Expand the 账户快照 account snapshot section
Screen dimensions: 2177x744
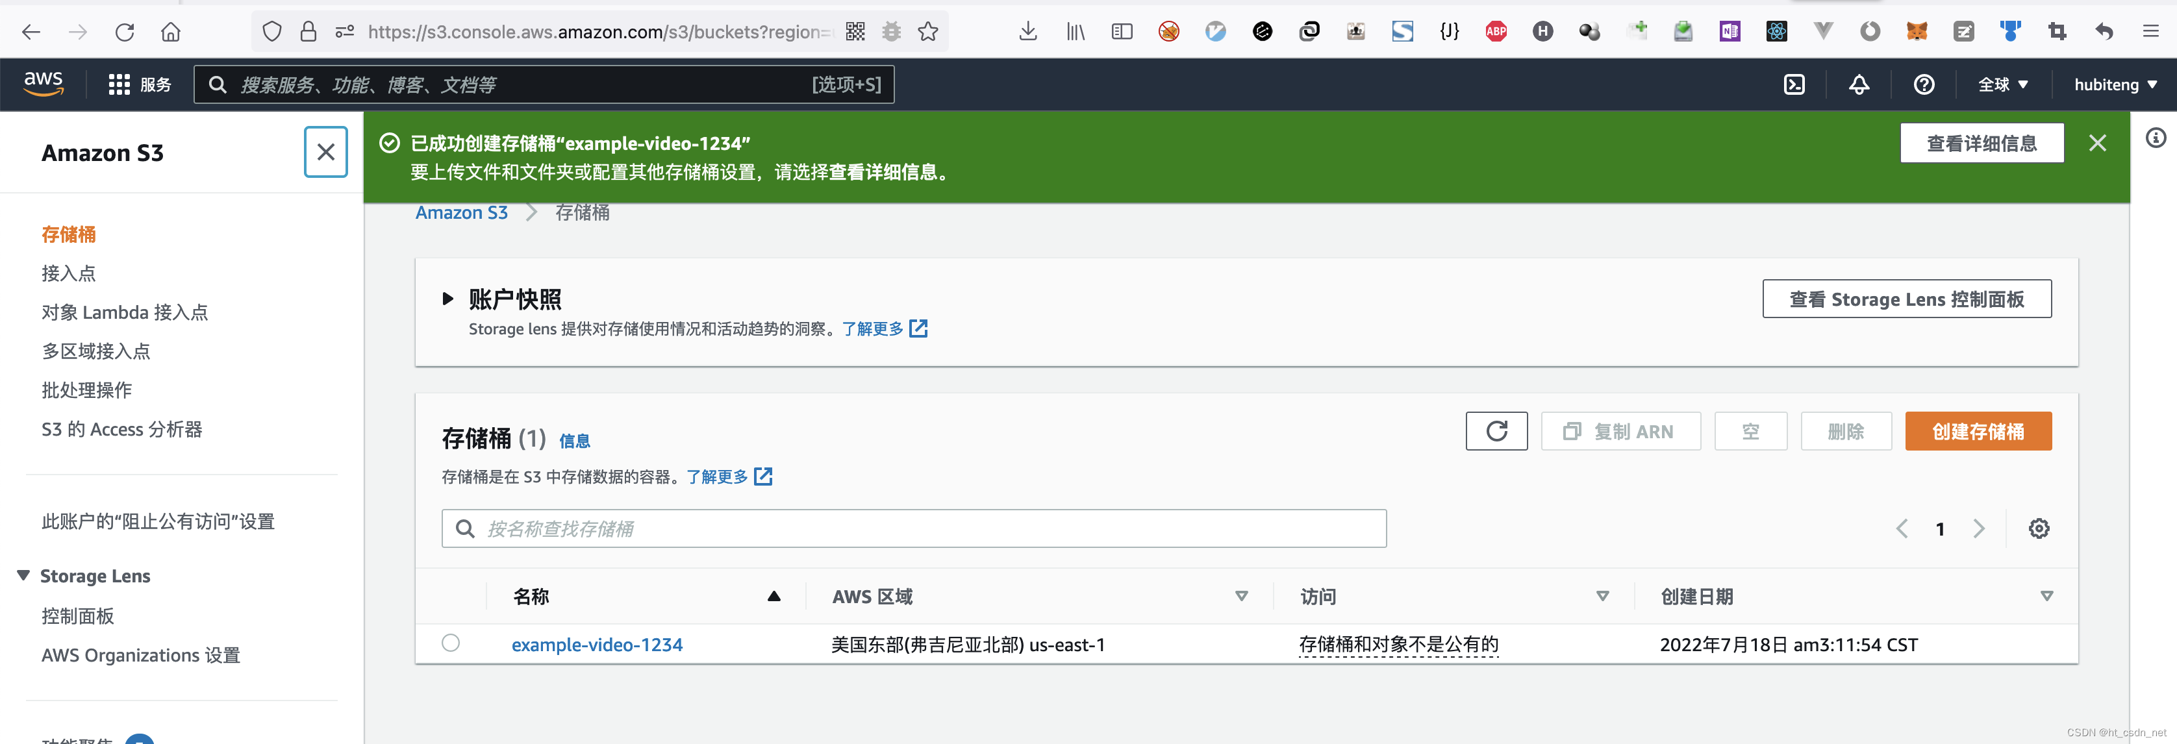click(448, 299)
